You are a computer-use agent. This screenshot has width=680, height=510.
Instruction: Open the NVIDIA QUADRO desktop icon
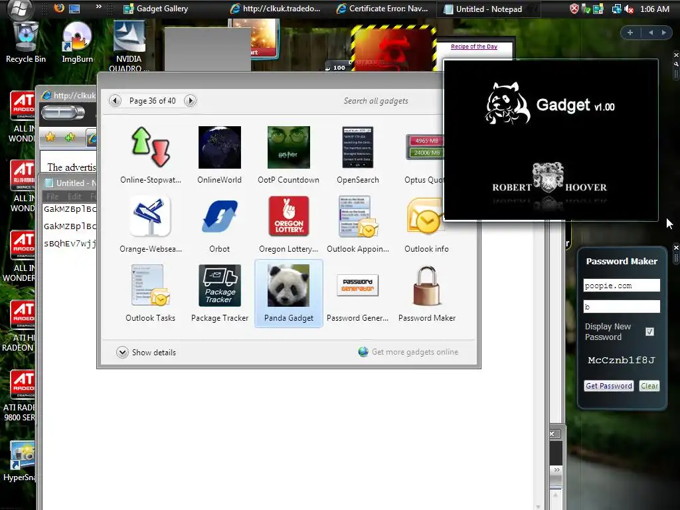[x=129, y=46]
